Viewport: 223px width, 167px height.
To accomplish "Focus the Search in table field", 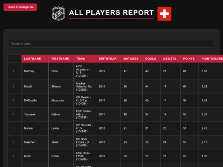I will pyautogui.click(x=111, y=44).
